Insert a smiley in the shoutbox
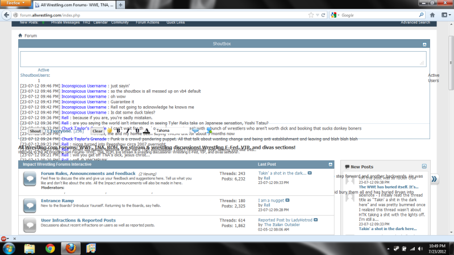 pyautogui.click(x=110, y=131)
